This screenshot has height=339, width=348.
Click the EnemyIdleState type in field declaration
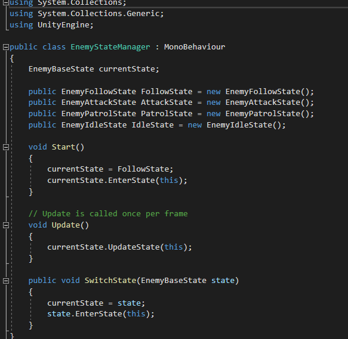point(94,125)
